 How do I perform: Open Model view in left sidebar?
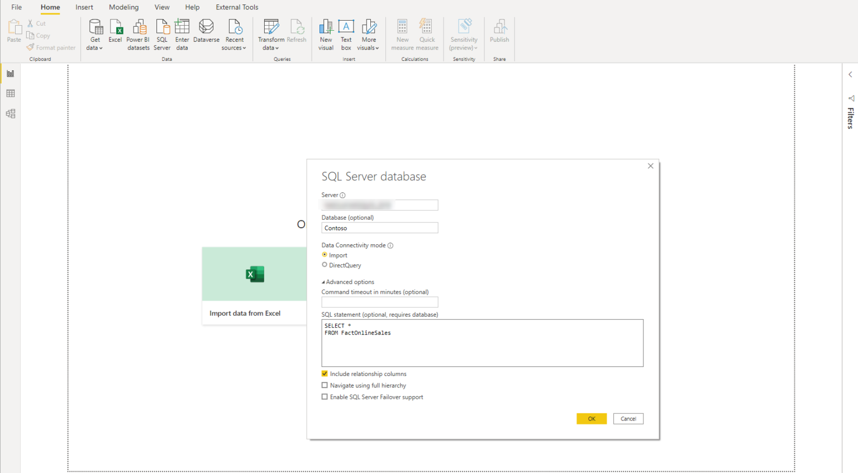(x=11, y=114)
